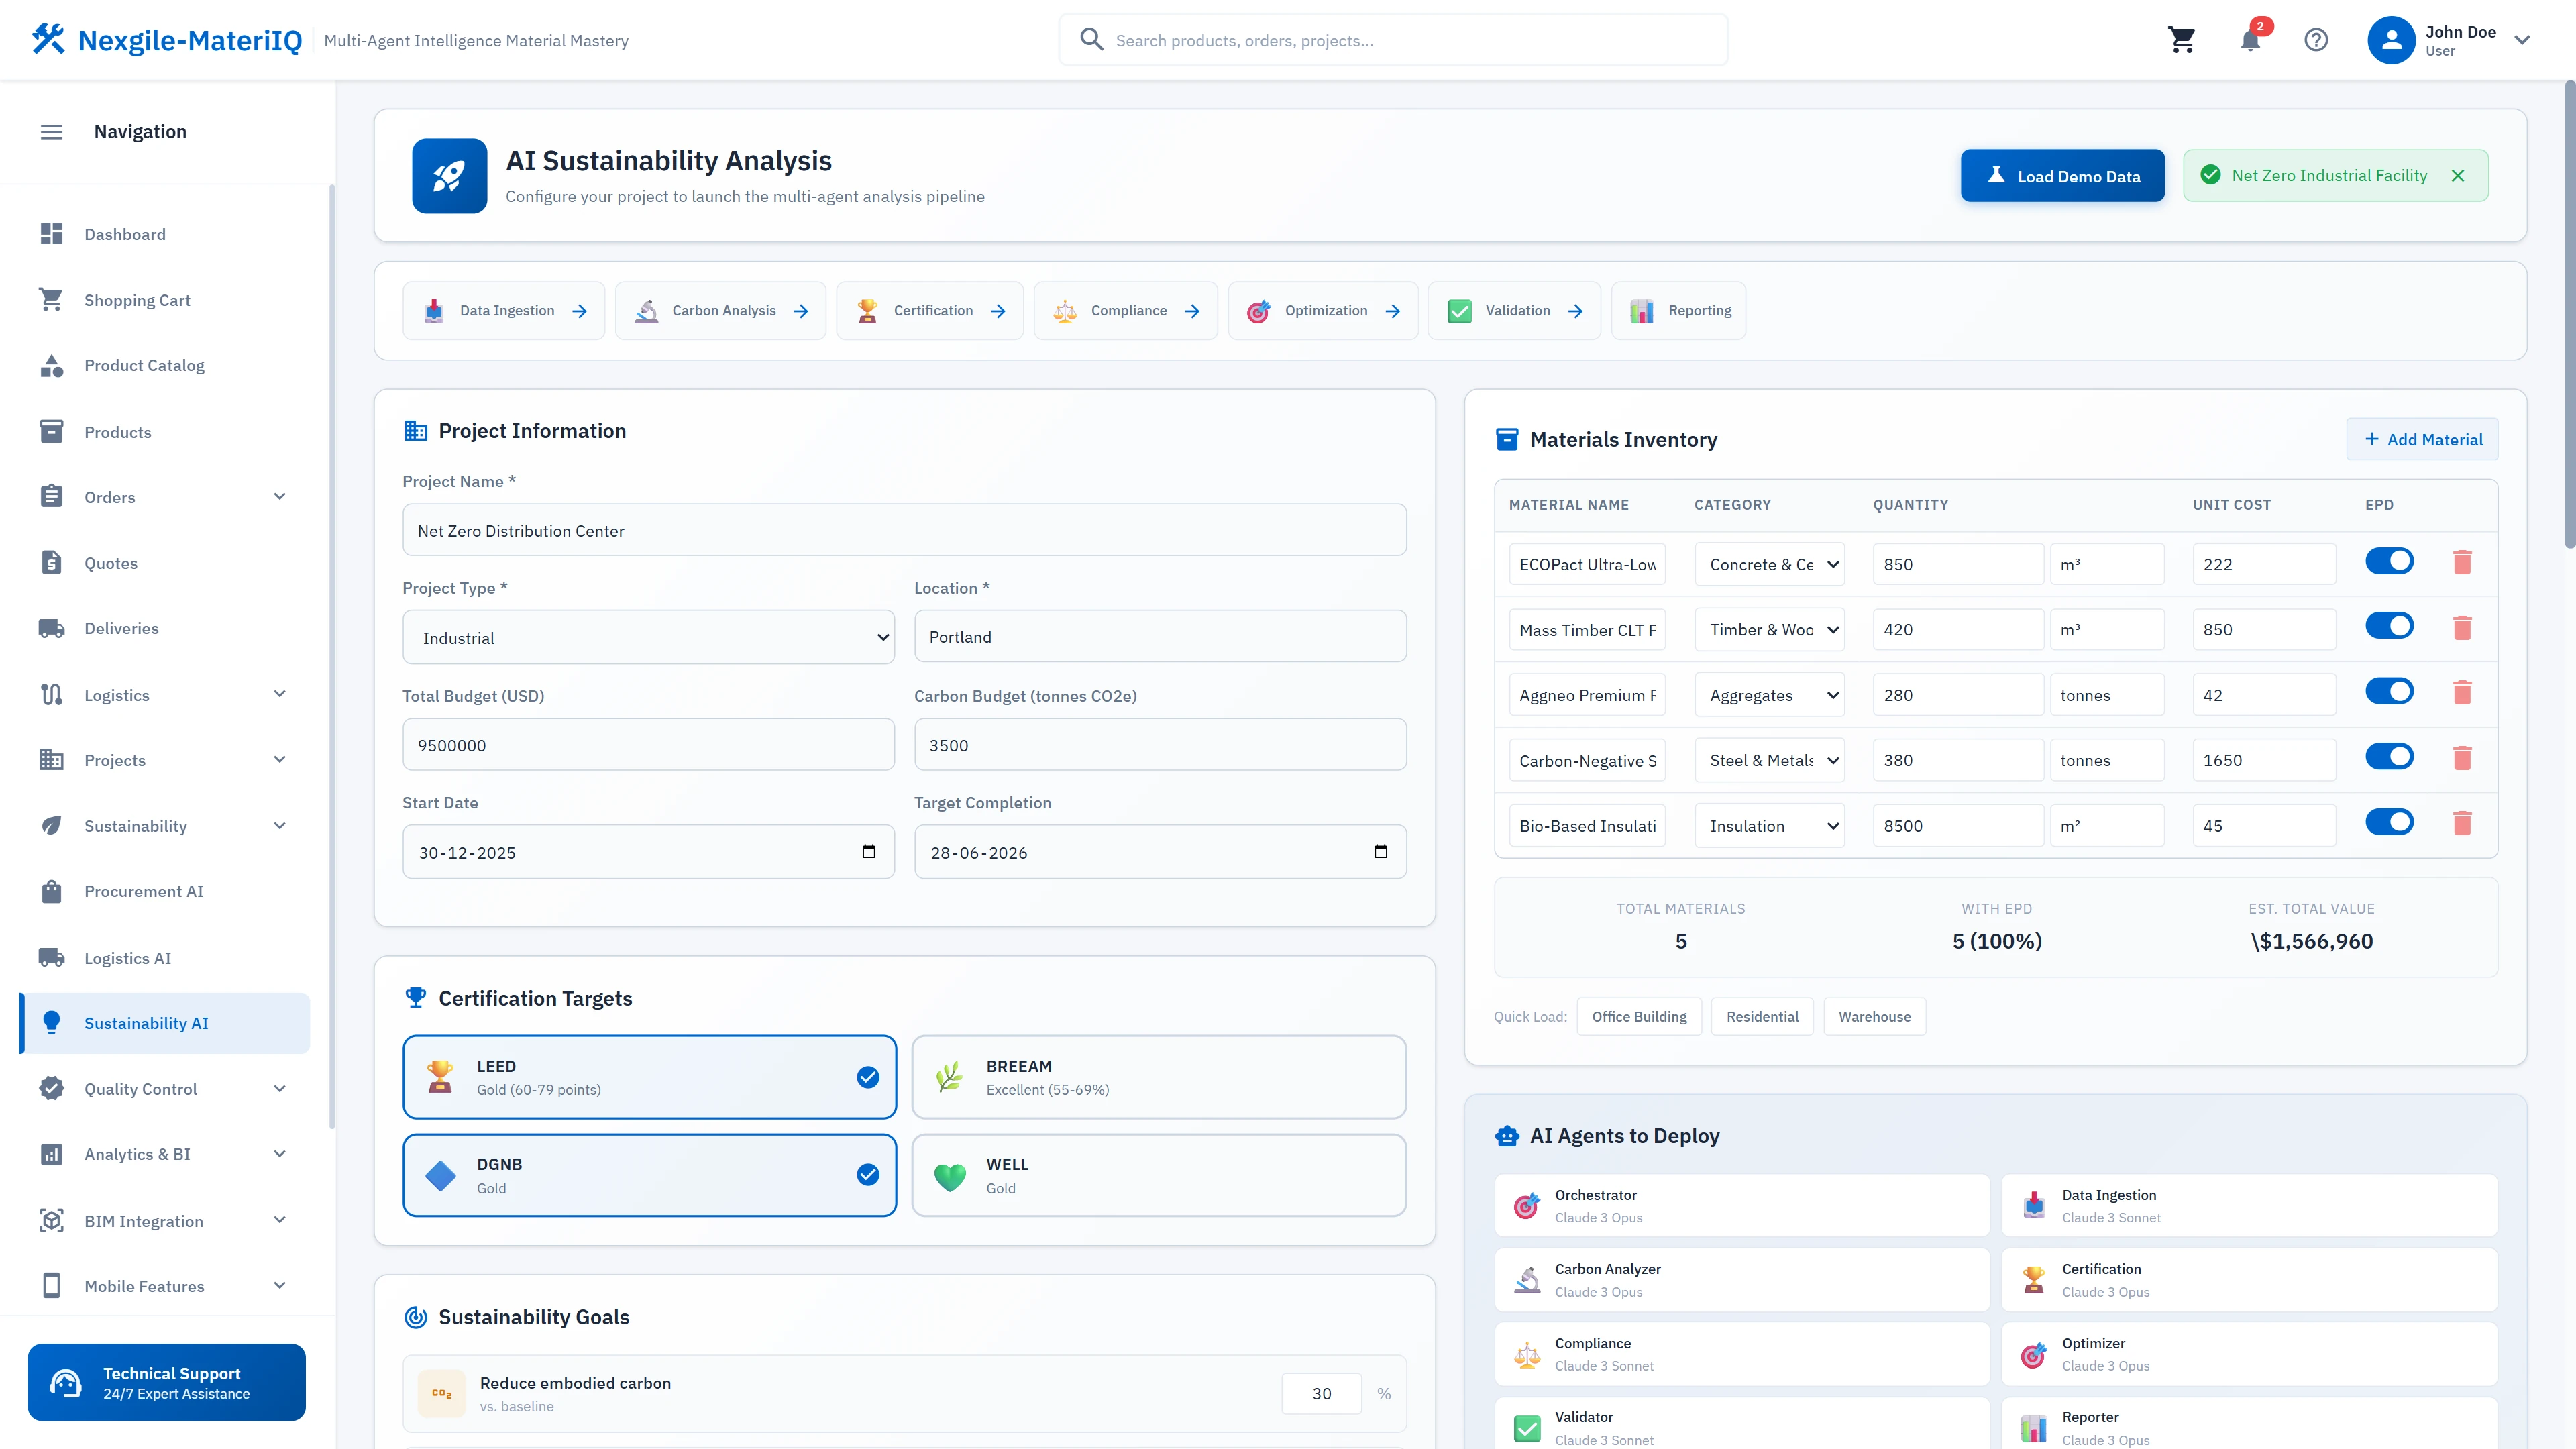The image size is (2576, 1449).
Task: Open the shopping cart icon in the header
Action: (x=2183, y=40)
